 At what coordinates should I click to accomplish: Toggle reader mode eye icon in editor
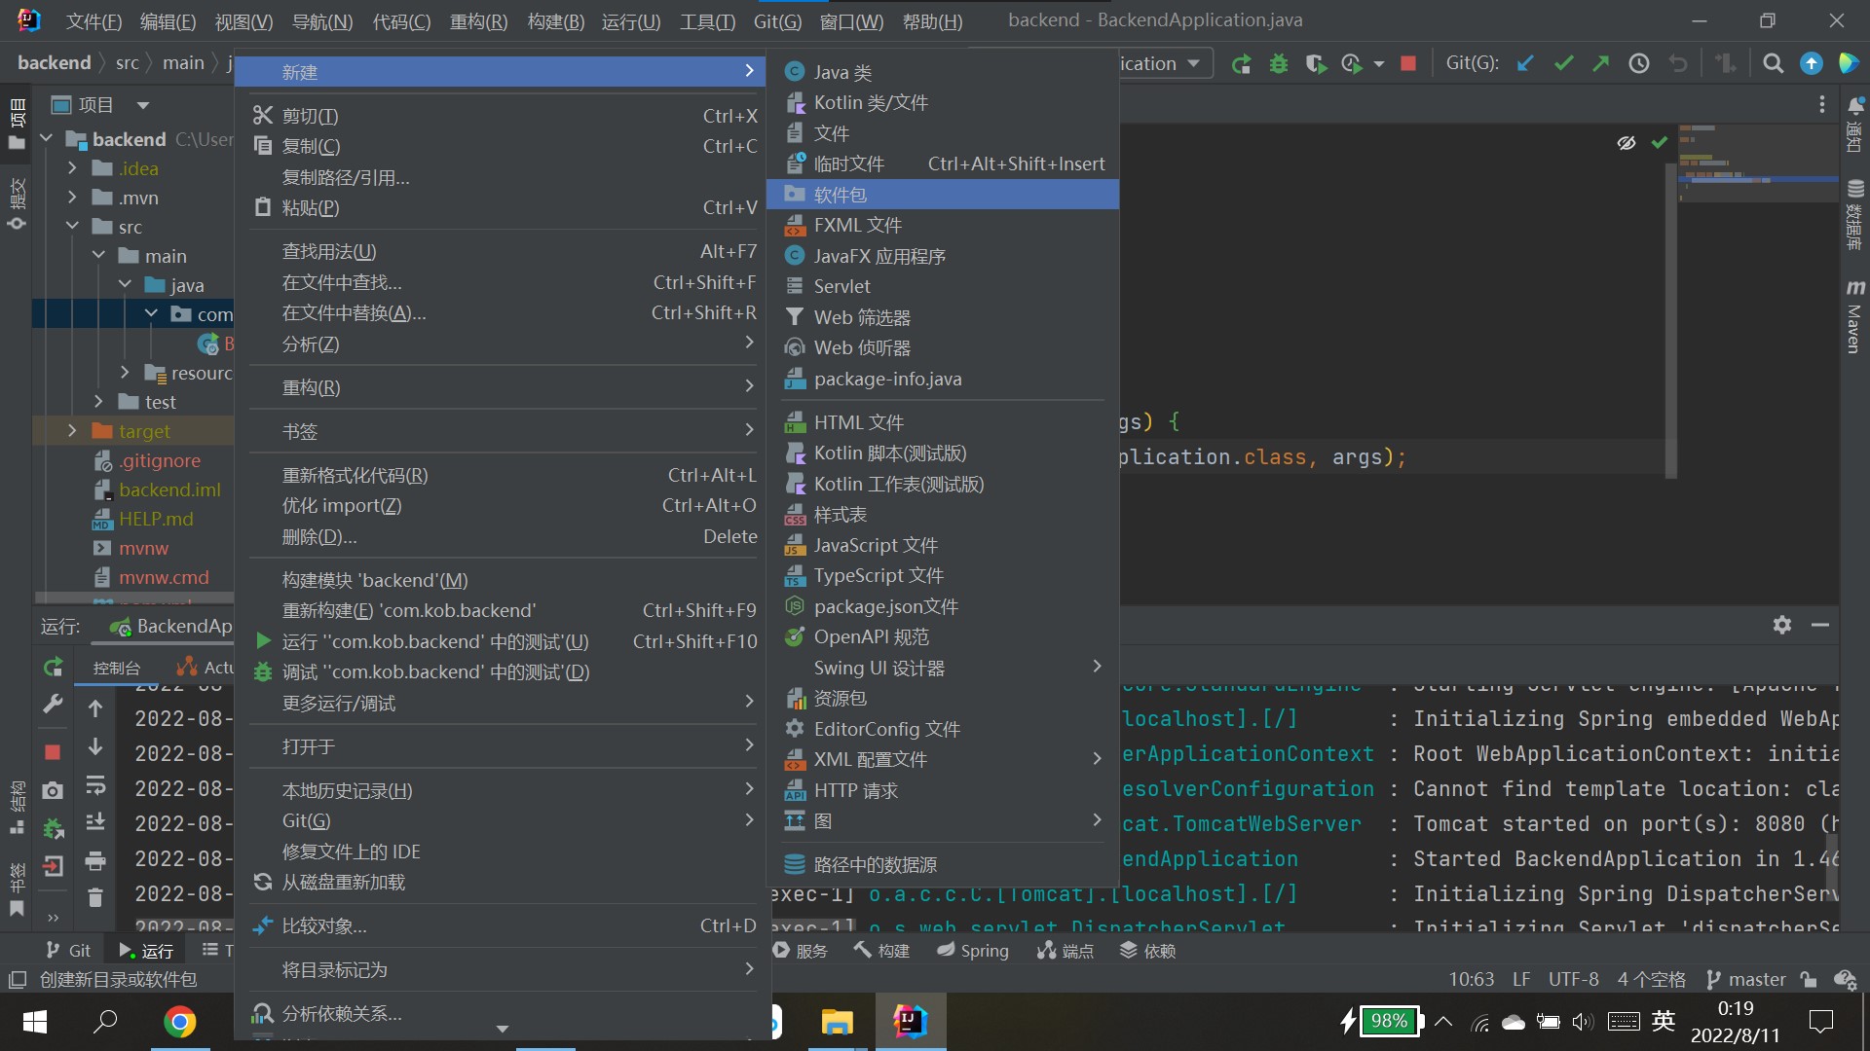1627,143
